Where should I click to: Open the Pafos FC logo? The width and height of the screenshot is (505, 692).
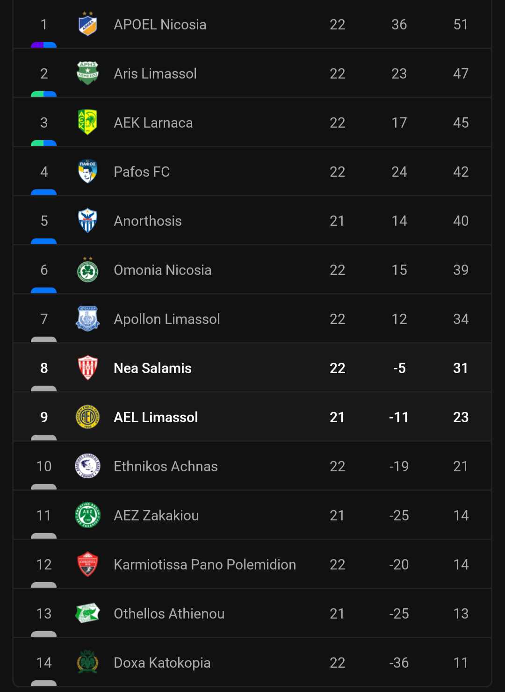point(87,172)
